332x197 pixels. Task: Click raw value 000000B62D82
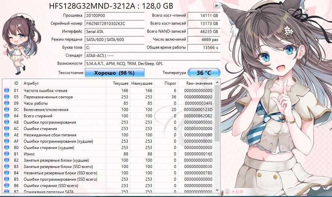point(198,116)
